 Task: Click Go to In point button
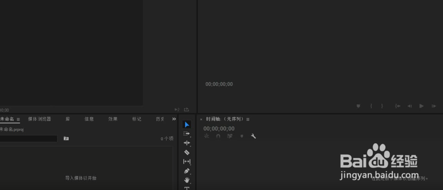click(x=398, y=106)
